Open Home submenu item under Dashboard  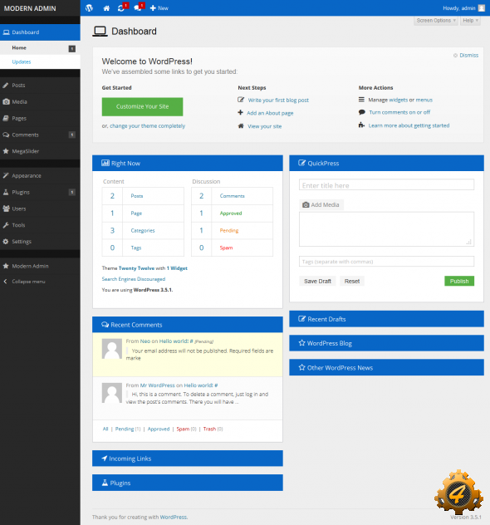pyautogui.click(x=40, y=48)
